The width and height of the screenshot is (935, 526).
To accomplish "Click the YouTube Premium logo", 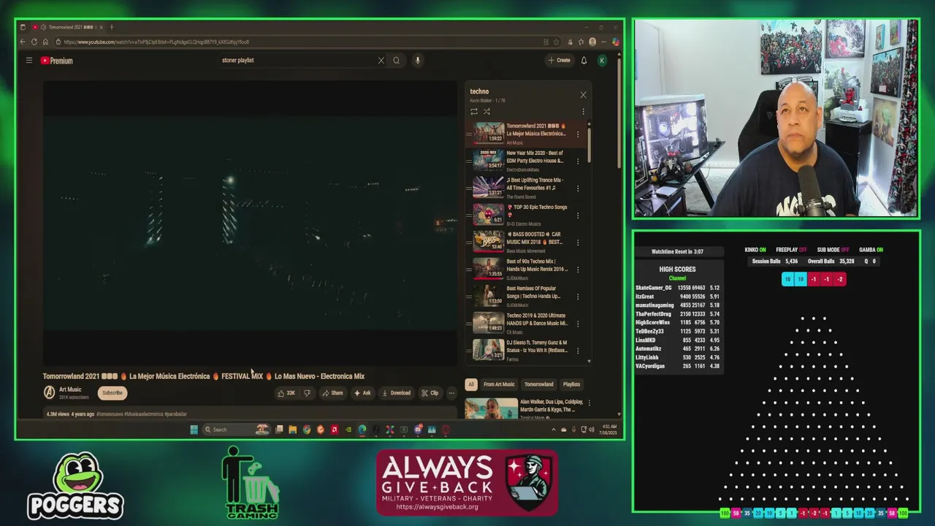I will (56, 61).
